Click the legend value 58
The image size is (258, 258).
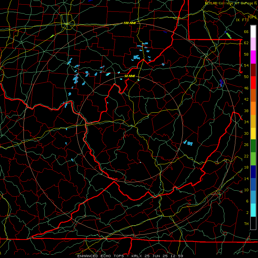point(246,54)
